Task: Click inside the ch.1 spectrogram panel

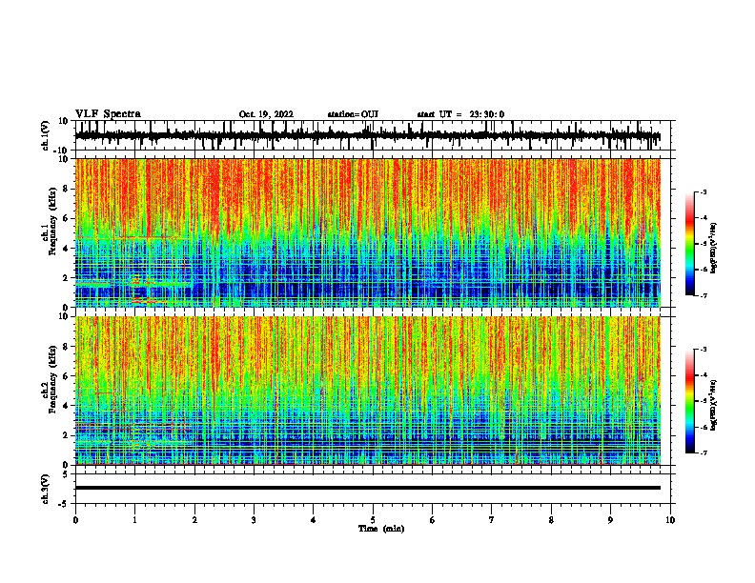Action: coord(368,232)
